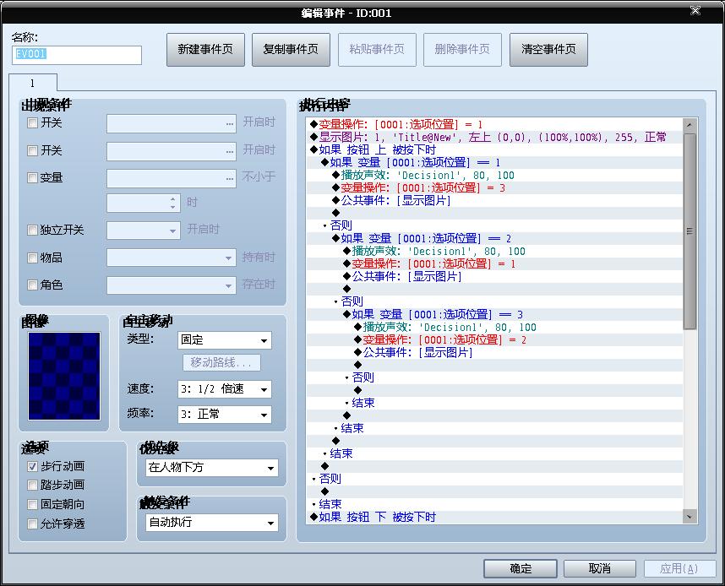725x586 pixels.
Task: Open the 速度 dropdown showing 3: 1/2 倍速
Action: [224, 389]
